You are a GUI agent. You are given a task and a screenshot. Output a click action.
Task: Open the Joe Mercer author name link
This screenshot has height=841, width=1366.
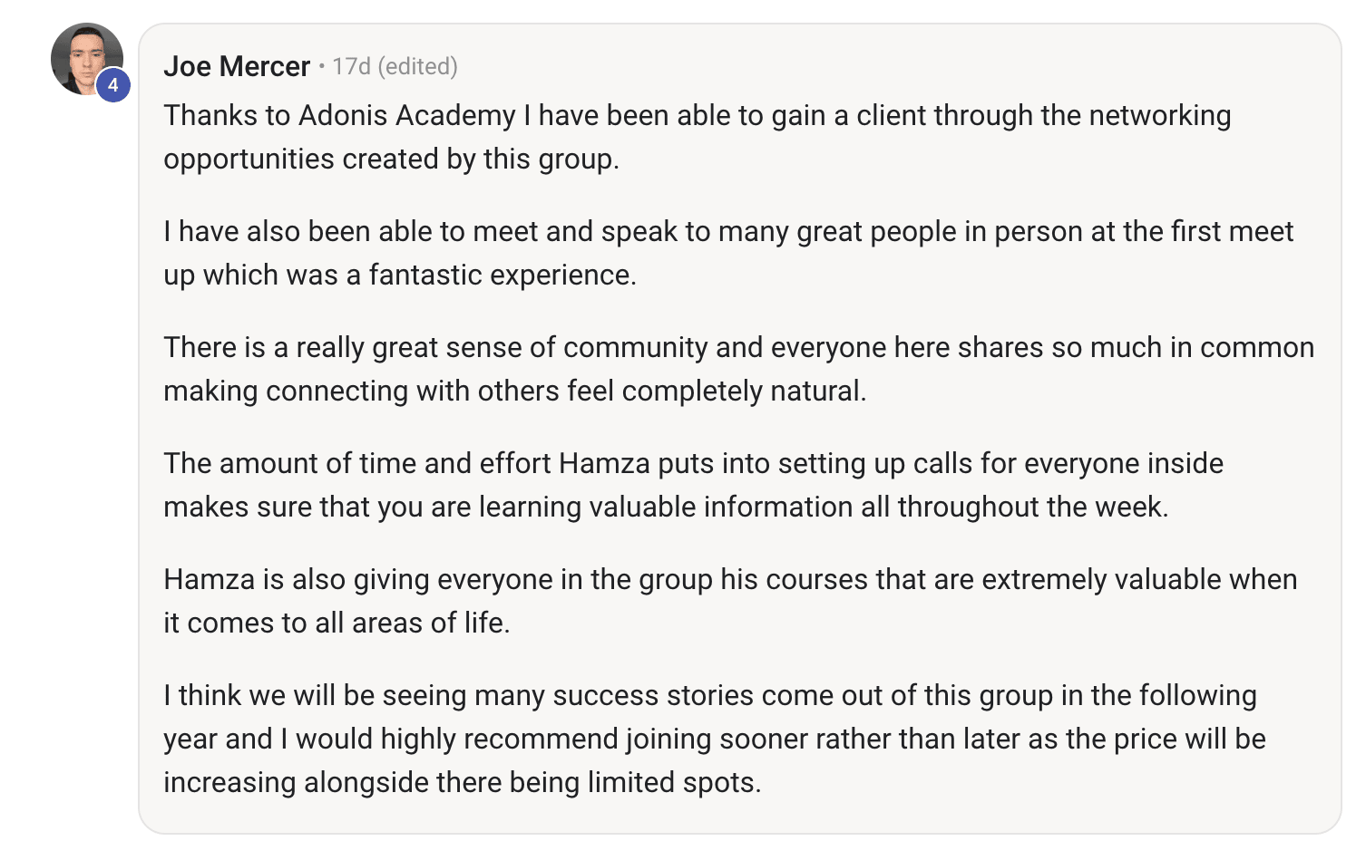(x=237, y=66)
